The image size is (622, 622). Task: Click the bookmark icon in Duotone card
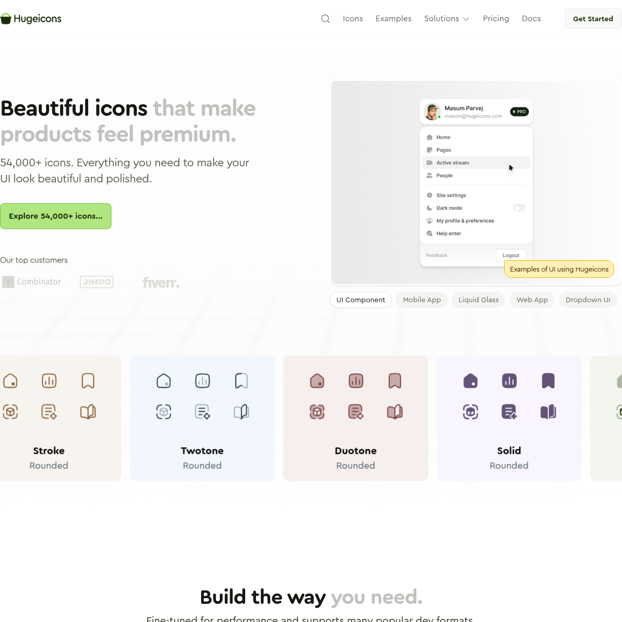pos(395,381)
